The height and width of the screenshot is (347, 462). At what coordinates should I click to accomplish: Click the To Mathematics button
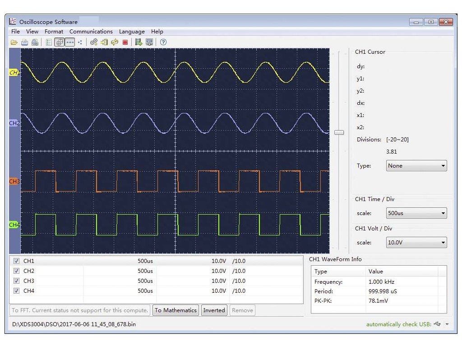pos(176,310)
